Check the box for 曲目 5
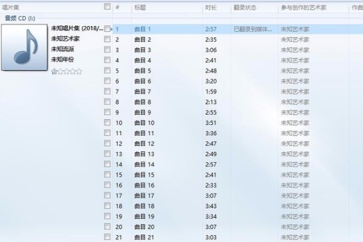Image resolution: width=363 pixels, height=242 pixels. 107,70
